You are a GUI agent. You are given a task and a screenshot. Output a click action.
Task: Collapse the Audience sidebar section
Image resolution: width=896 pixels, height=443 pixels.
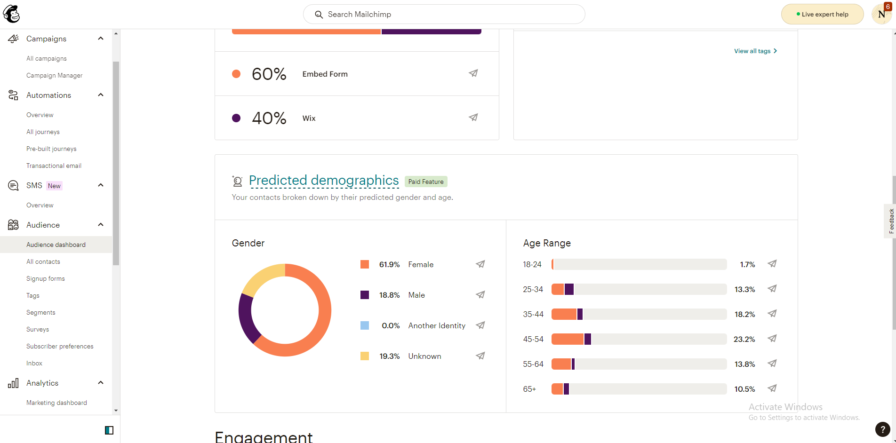(101, 225)
